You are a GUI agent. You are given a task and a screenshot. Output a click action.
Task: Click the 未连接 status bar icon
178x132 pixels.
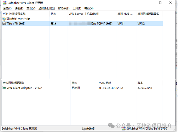click(84, 129)
